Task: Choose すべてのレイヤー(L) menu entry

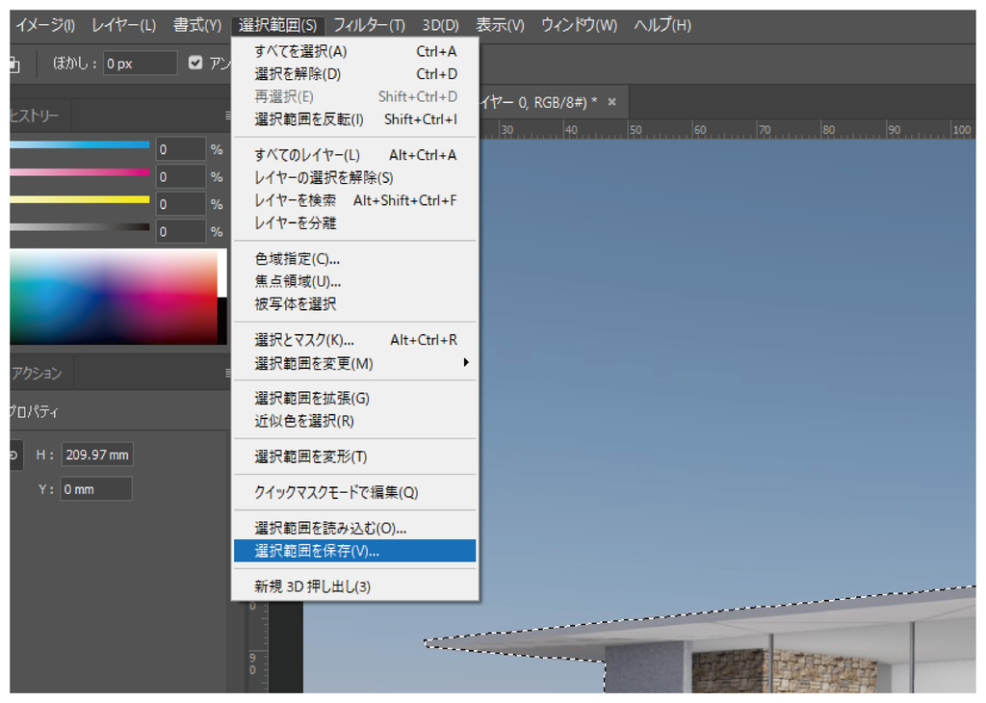Action: [x=355, y=155]
